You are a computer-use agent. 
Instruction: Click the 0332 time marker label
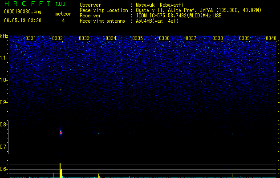tap(57, 38)
